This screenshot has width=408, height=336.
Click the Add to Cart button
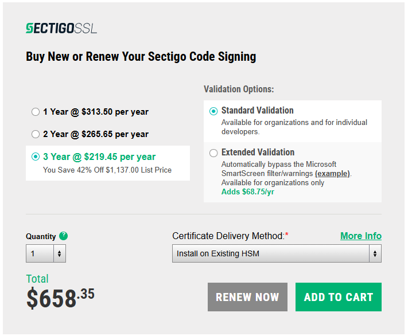[339, 297]
